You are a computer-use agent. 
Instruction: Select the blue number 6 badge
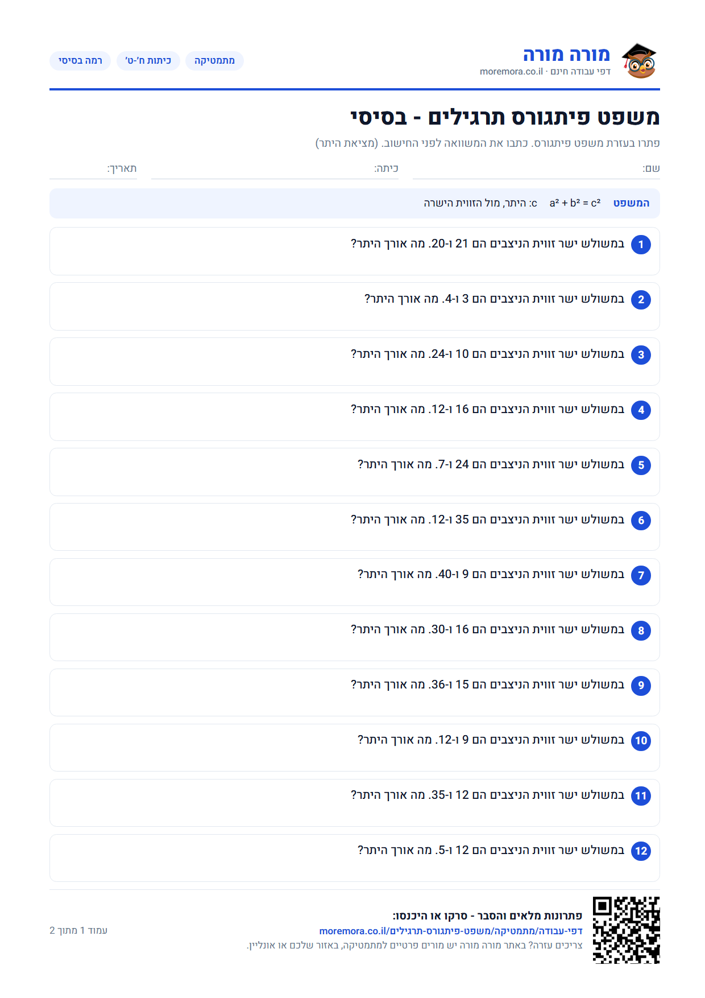click(641, 521)
